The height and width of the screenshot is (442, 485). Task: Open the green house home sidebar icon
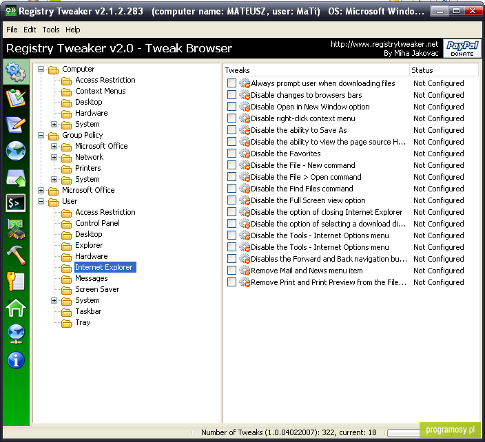click(x=16, y=308)
